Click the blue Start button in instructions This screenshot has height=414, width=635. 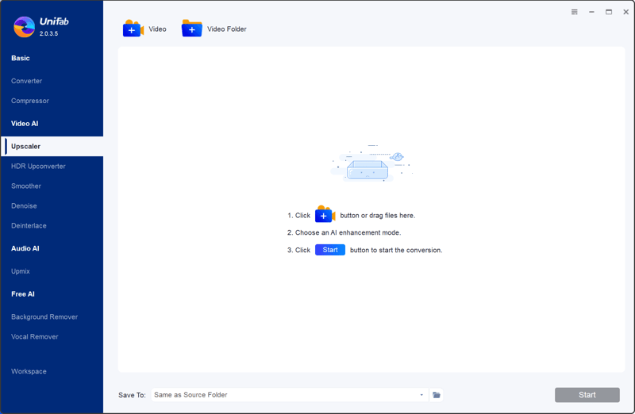click(x=330, y=250)
